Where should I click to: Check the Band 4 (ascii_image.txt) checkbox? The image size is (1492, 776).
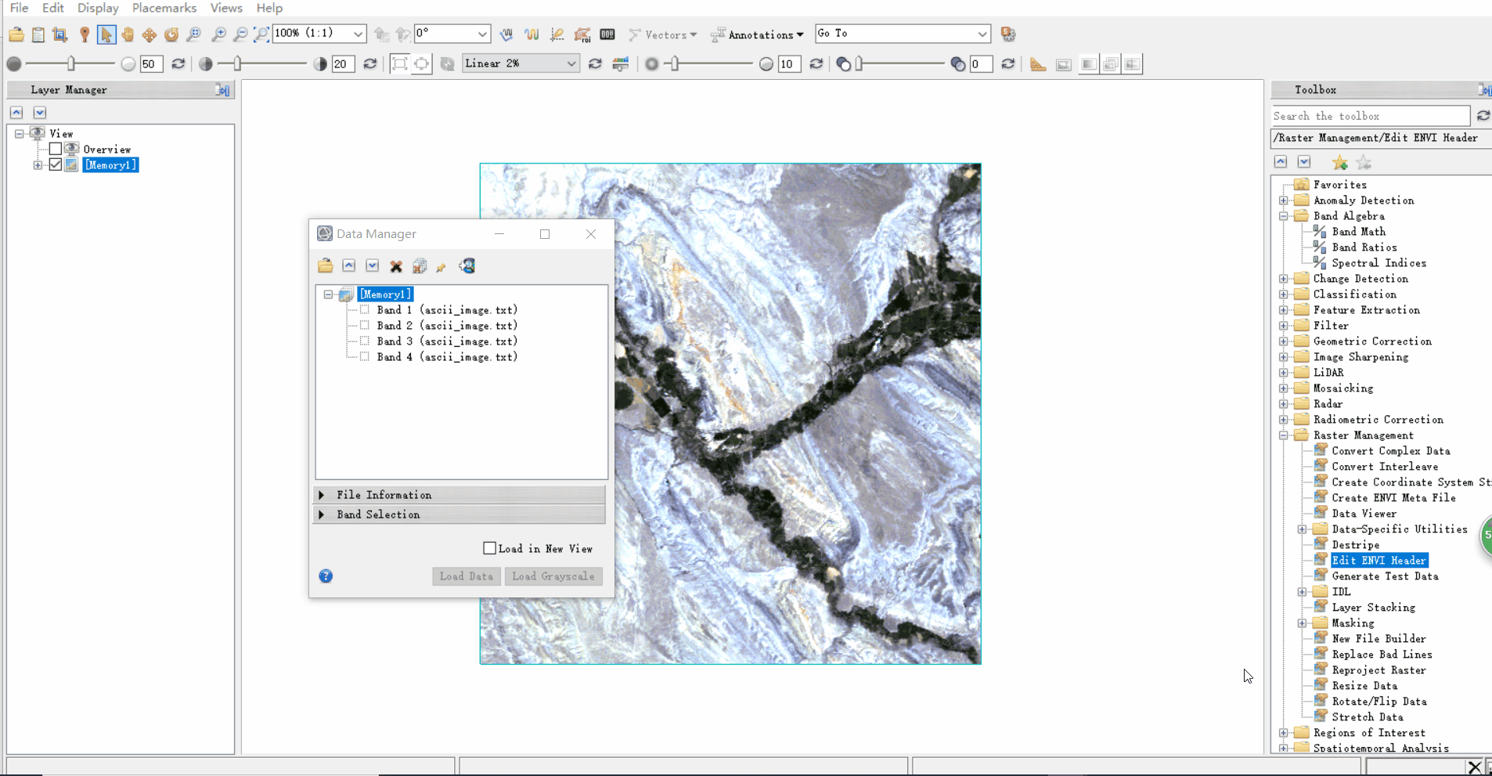365,357
